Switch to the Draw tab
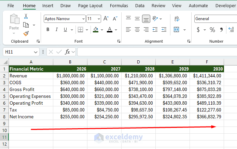Viewport: 237px width, 149px height. pos(66,6)
